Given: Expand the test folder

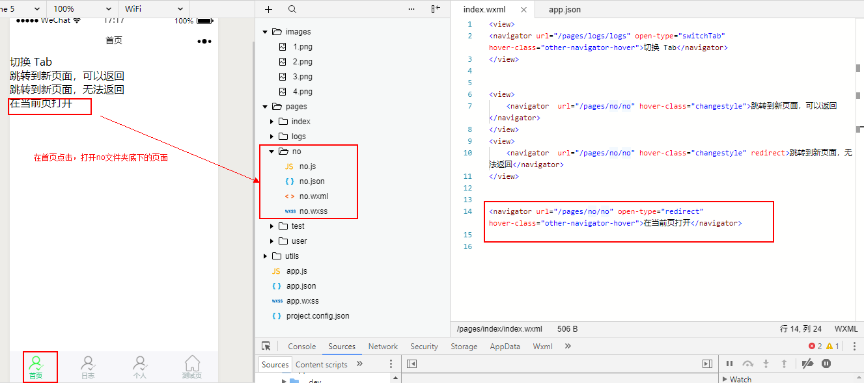Looking at the screenshot, I should (272, 226).
